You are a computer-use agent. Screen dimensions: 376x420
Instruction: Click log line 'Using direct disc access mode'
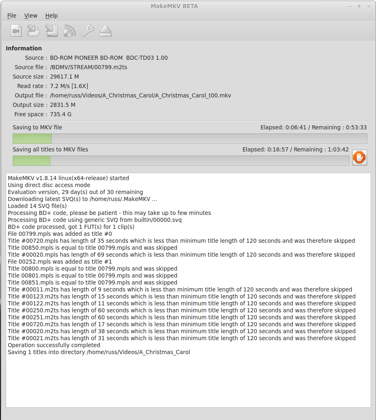(x=49, y=185)
